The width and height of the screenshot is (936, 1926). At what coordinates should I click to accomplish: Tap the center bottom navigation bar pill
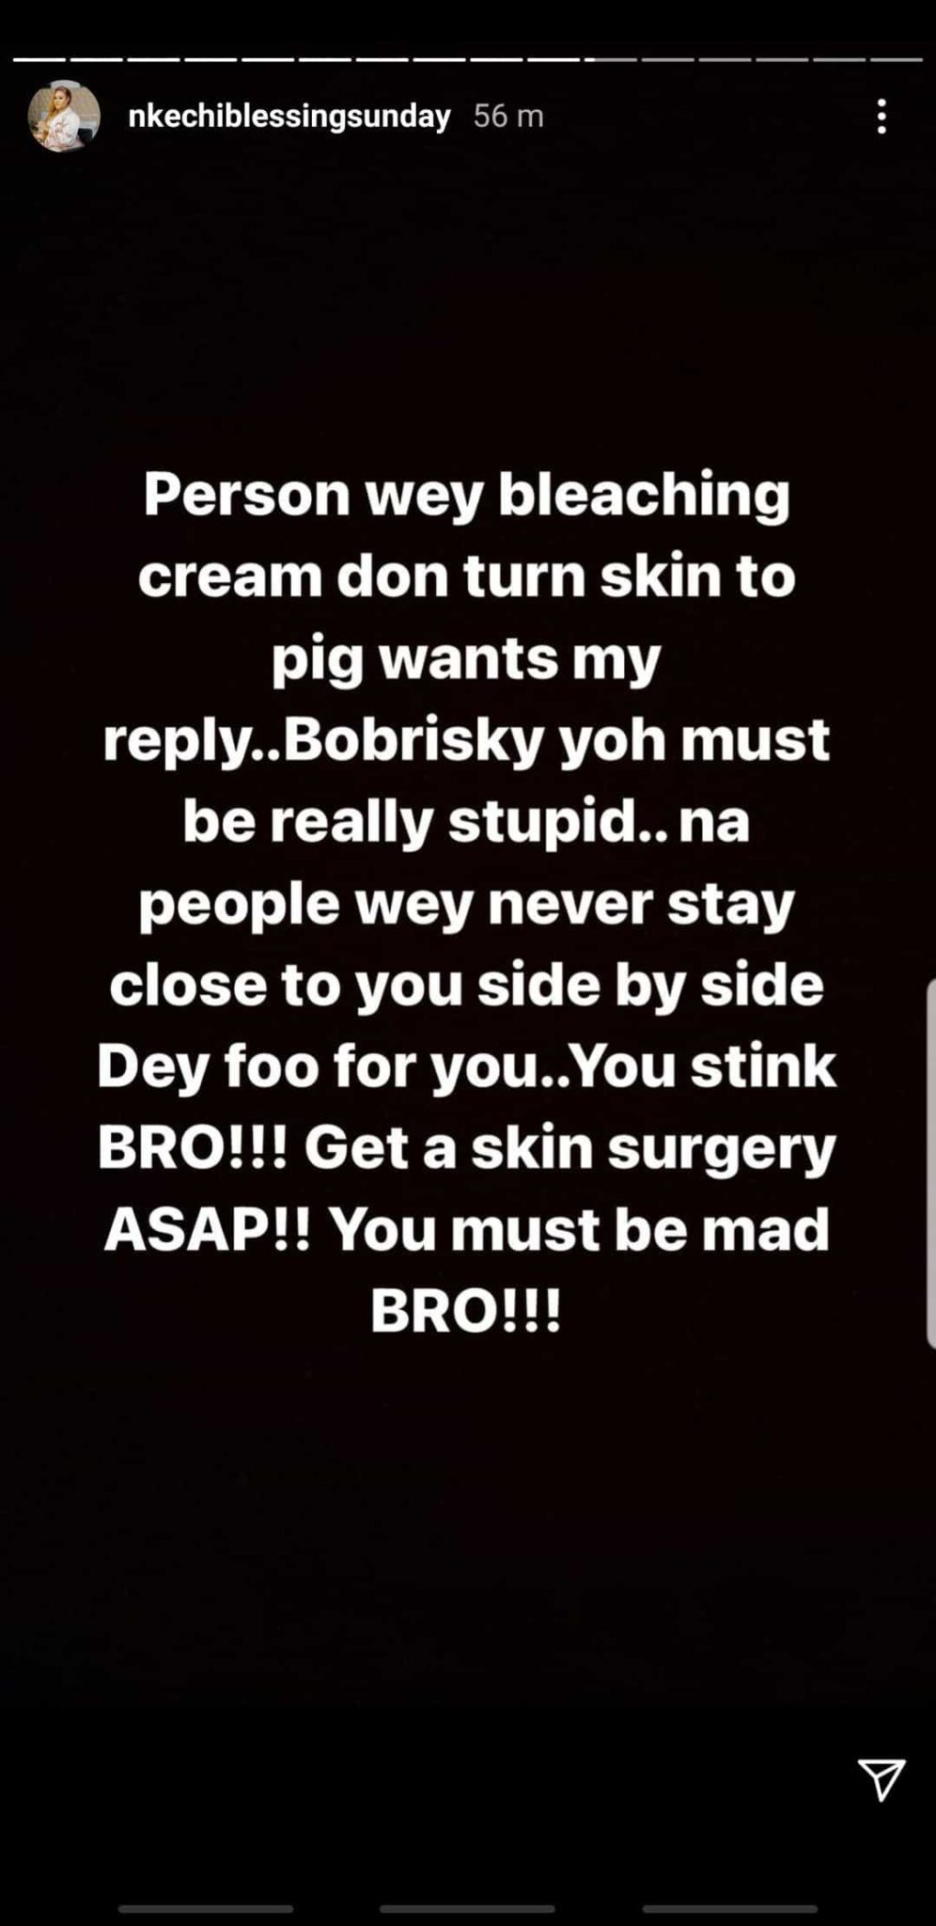(467, 1909)
